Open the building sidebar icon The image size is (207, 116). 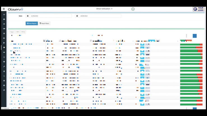[x=4, y=34]
